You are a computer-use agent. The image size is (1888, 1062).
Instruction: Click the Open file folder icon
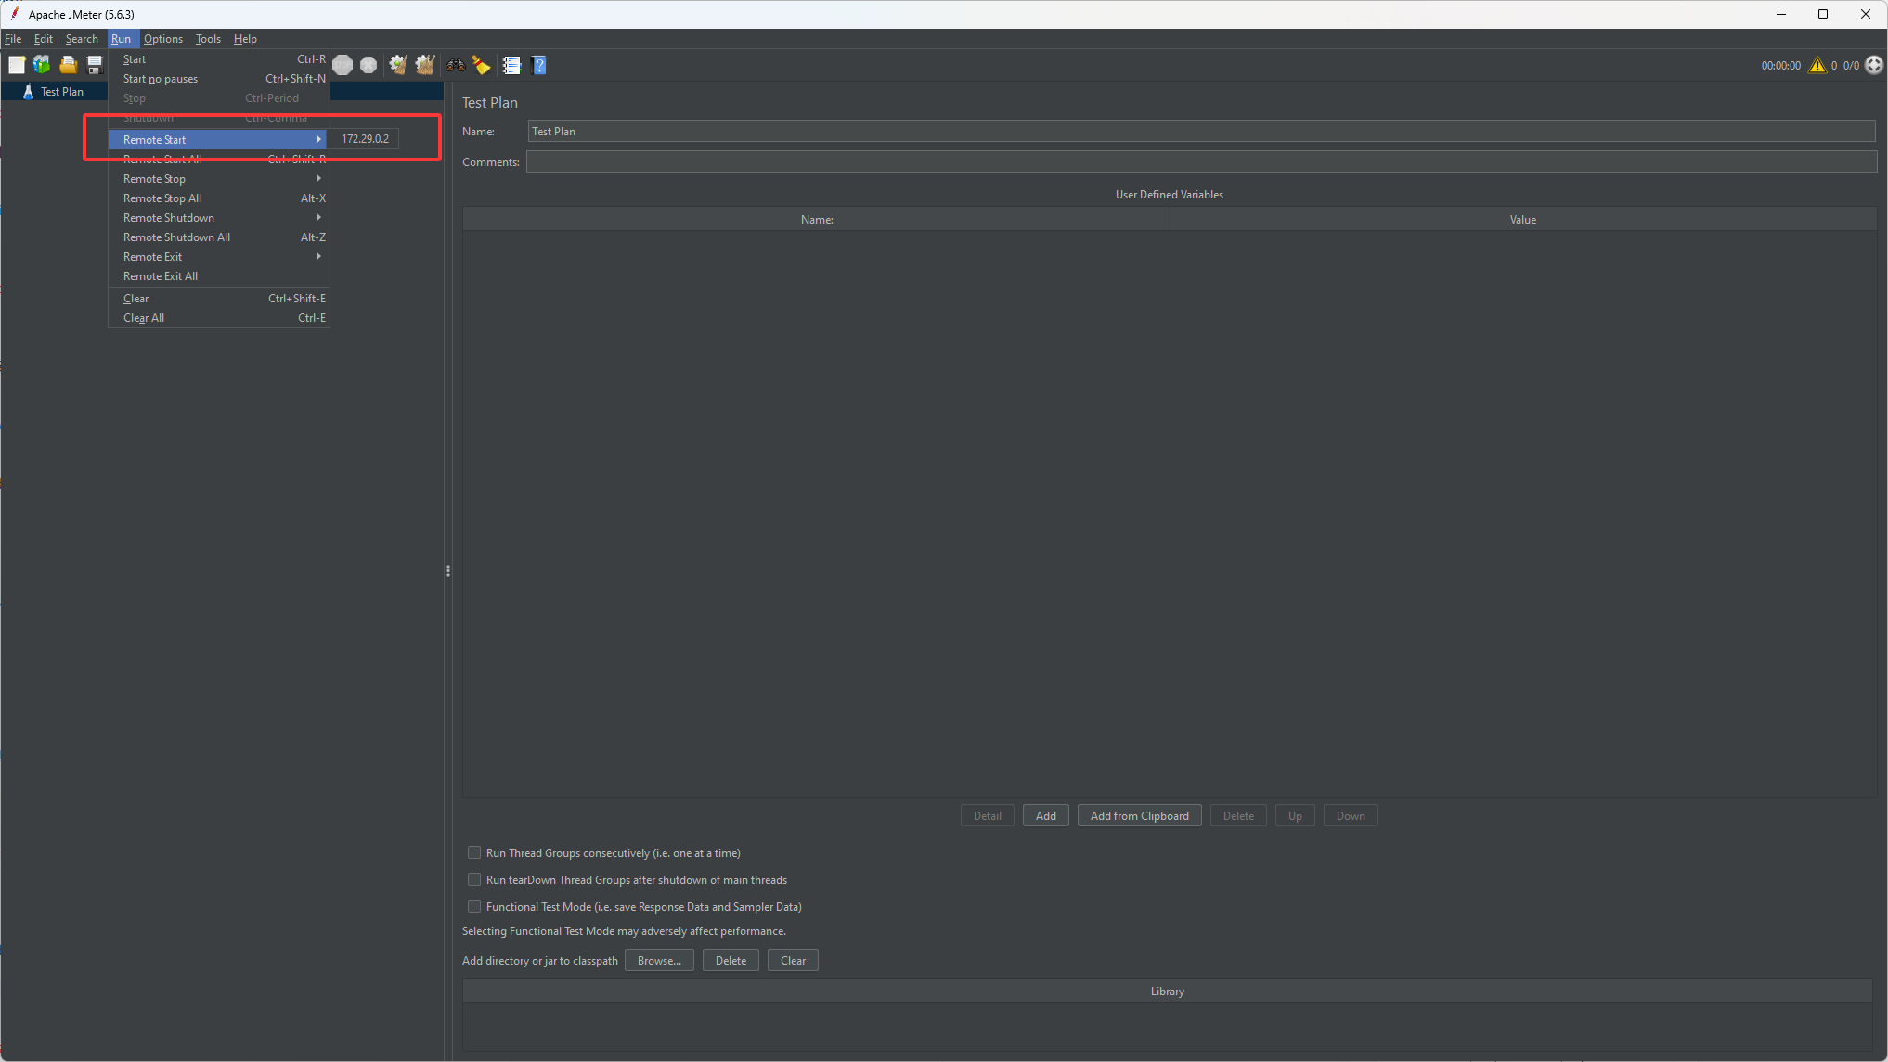pyautogui.click(x=68, y=65)
